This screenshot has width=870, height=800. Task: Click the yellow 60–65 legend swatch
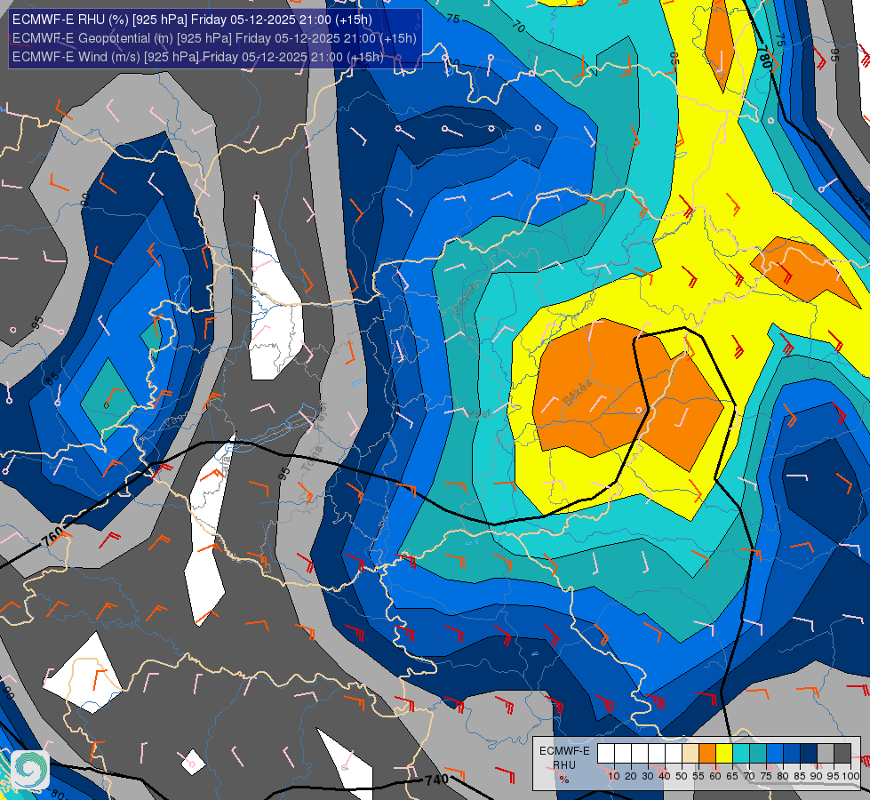tap(724, 754)
